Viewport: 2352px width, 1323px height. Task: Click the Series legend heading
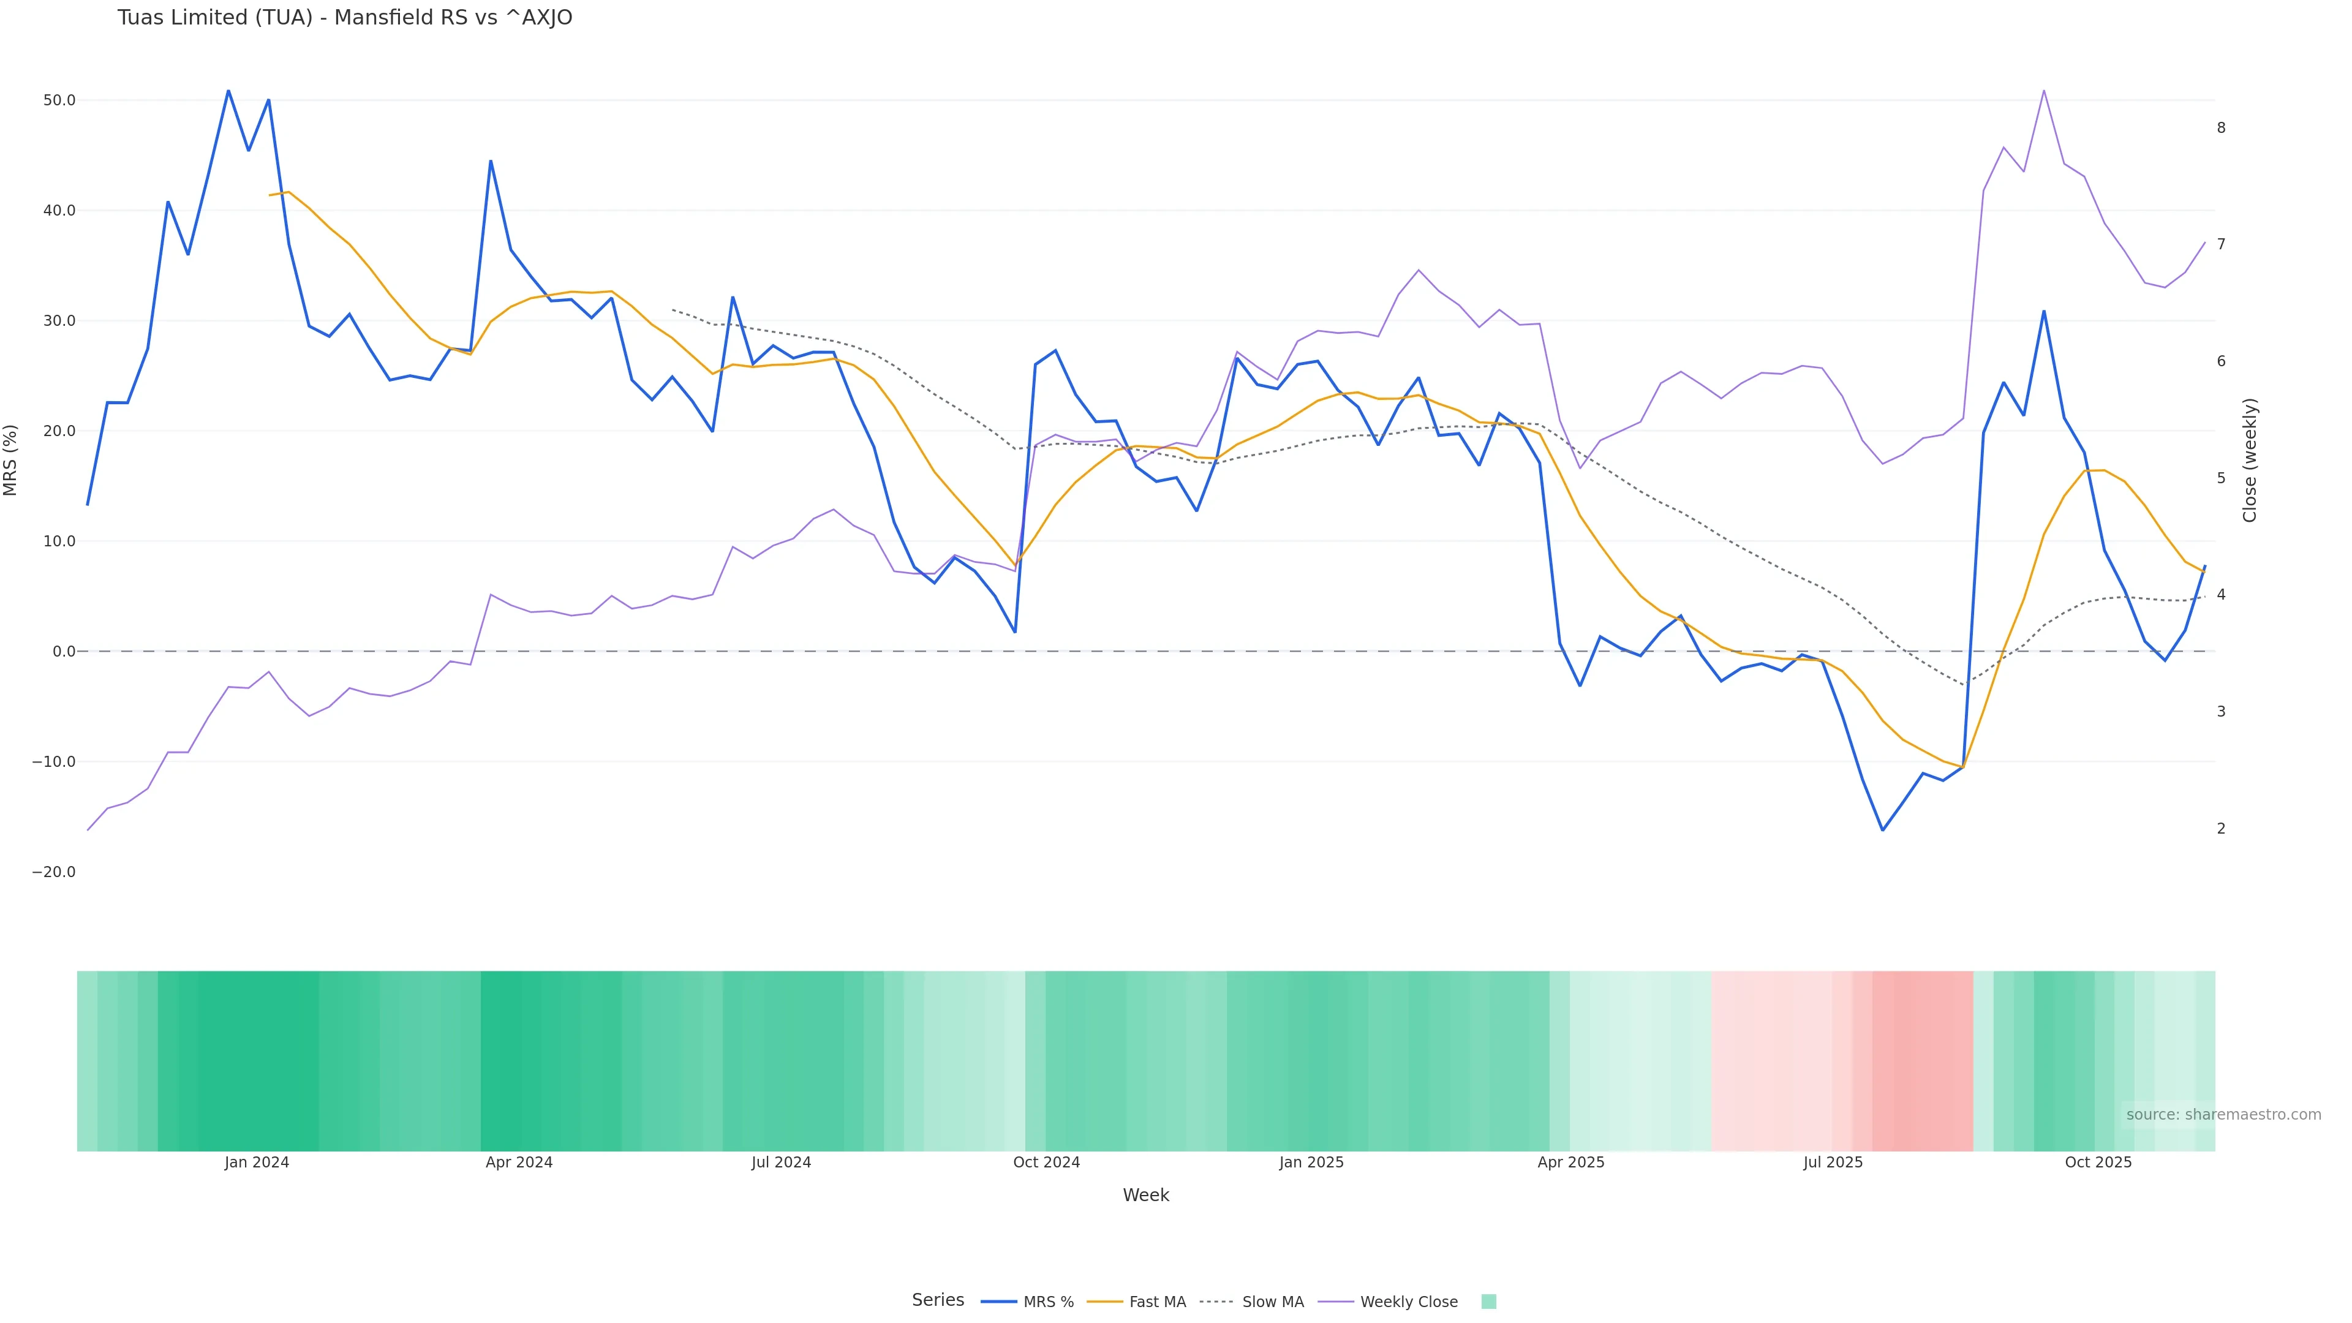(x=938, y=1300)
